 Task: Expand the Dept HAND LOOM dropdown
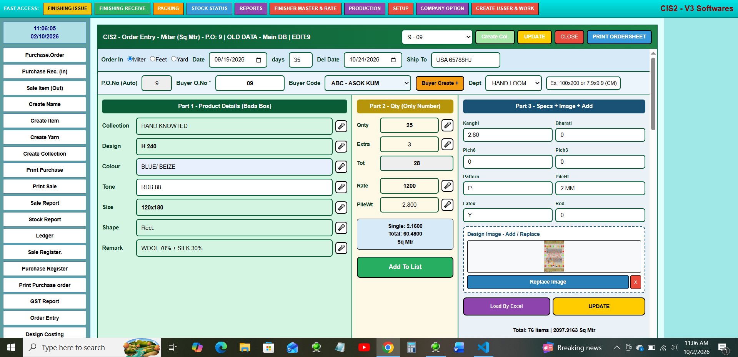(x=513, y=83)
